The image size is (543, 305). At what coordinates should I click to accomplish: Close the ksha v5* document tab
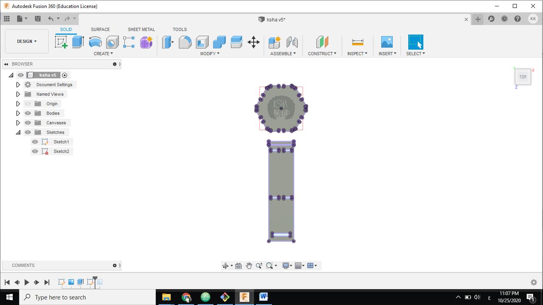point(466,19)
